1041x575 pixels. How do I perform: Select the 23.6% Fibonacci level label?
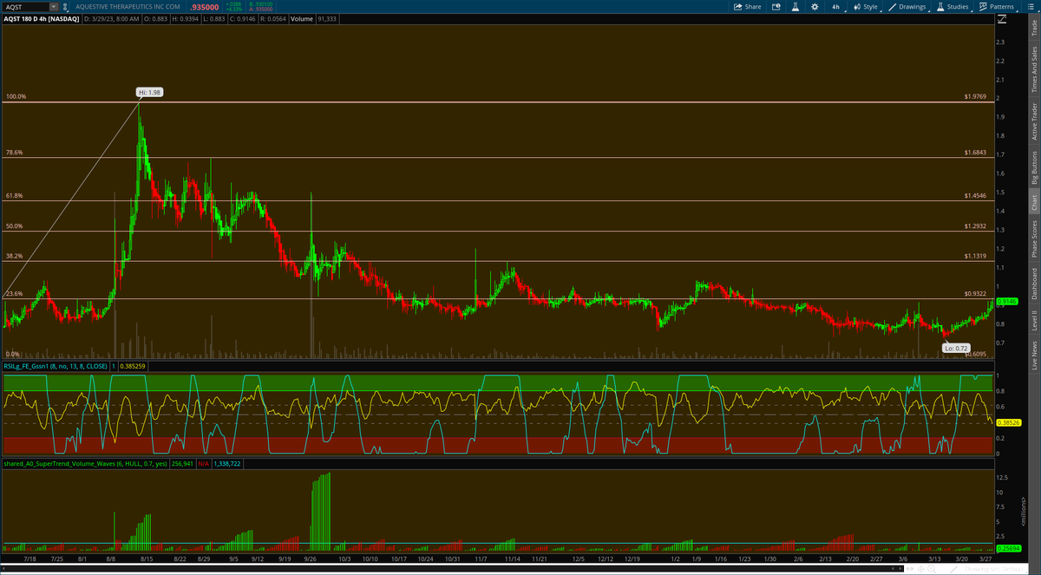pos(14,294)
